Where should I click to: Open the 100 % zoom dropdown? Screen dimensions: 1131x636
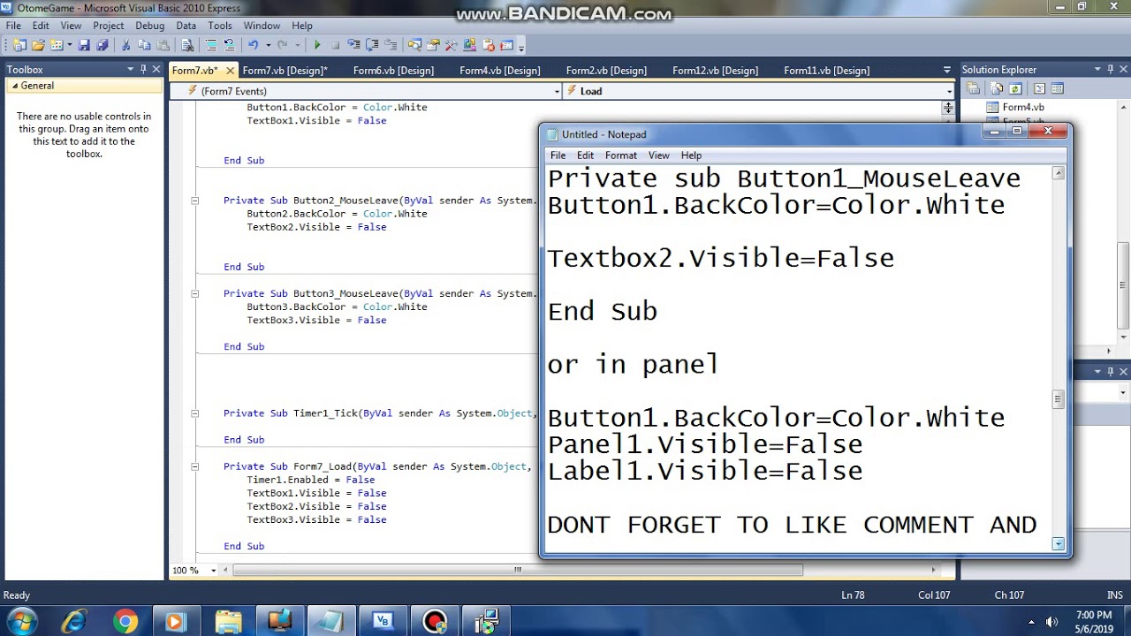coord(213,571)
